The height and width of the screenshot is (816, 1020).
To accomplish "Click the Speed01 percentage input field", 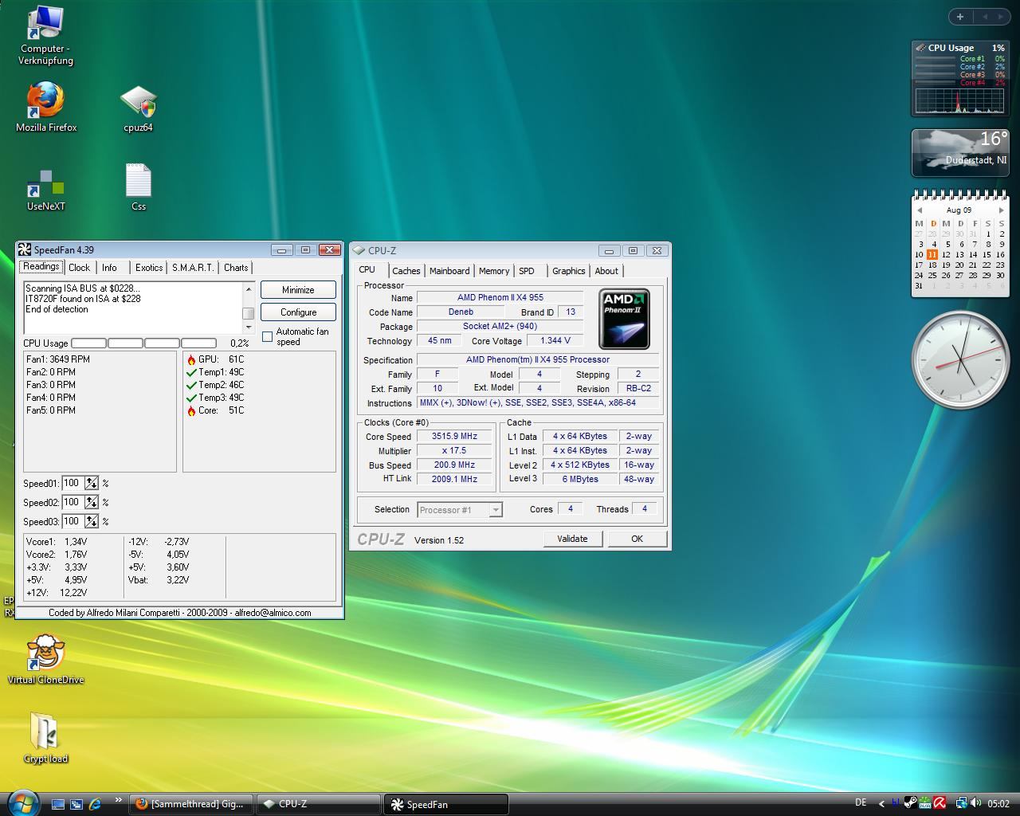I will (73, 483).
